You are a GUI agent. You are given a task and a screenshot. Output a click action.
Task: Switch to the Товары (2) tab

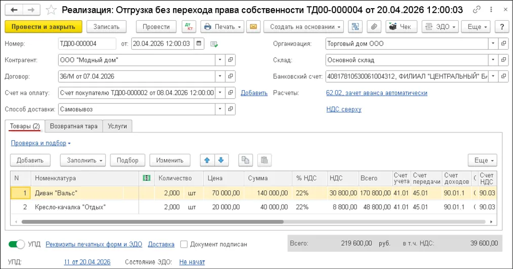[x=25, y=126]
